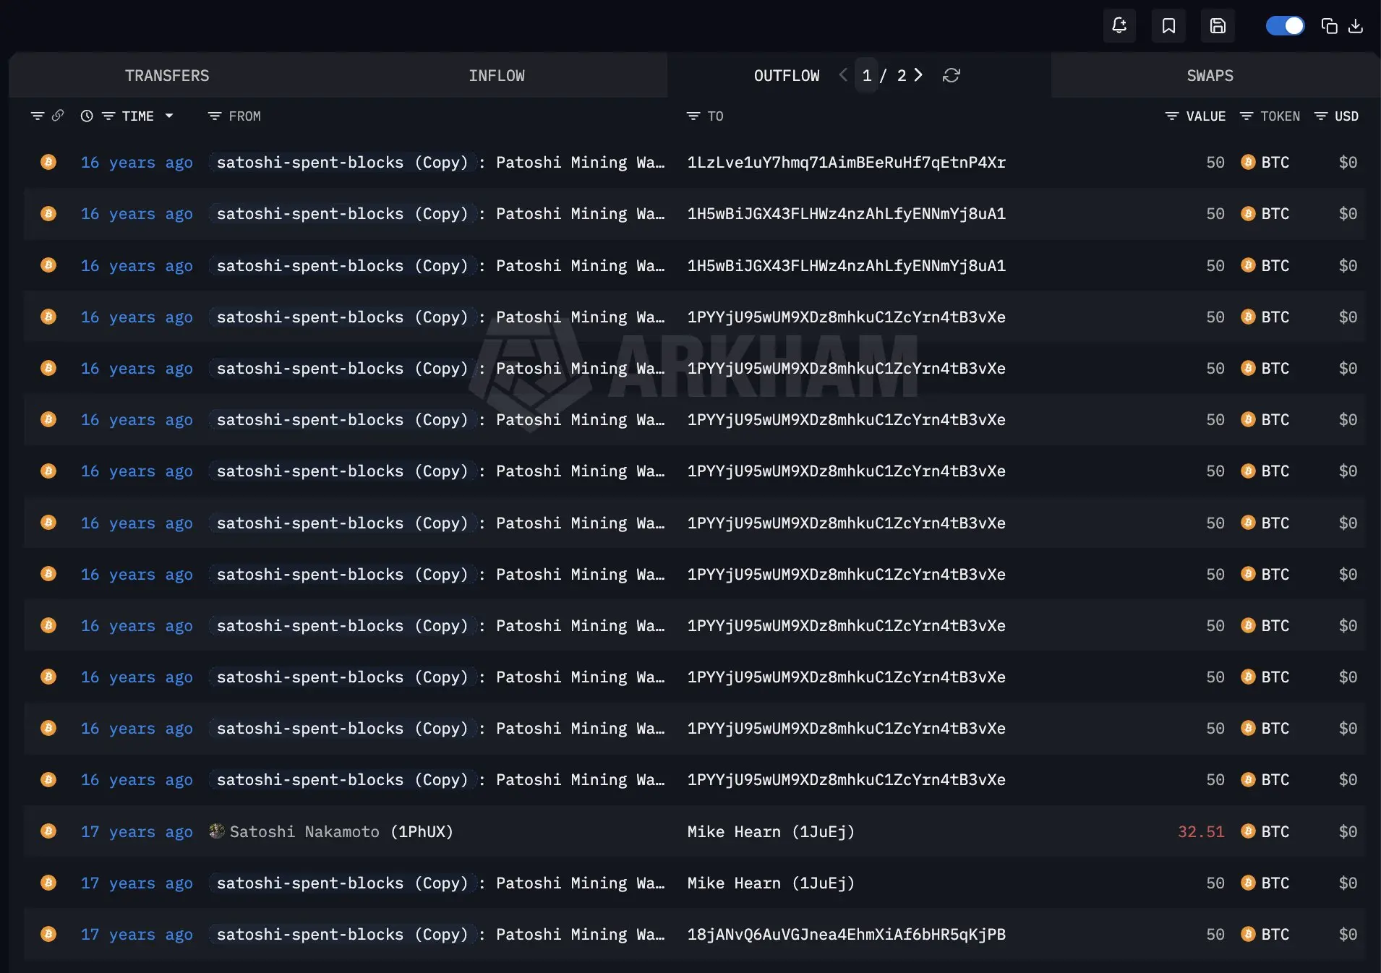The height and width of the screenshot is (973, 1381).
Task: Click the page number 1 field
Action: (867, 75)
